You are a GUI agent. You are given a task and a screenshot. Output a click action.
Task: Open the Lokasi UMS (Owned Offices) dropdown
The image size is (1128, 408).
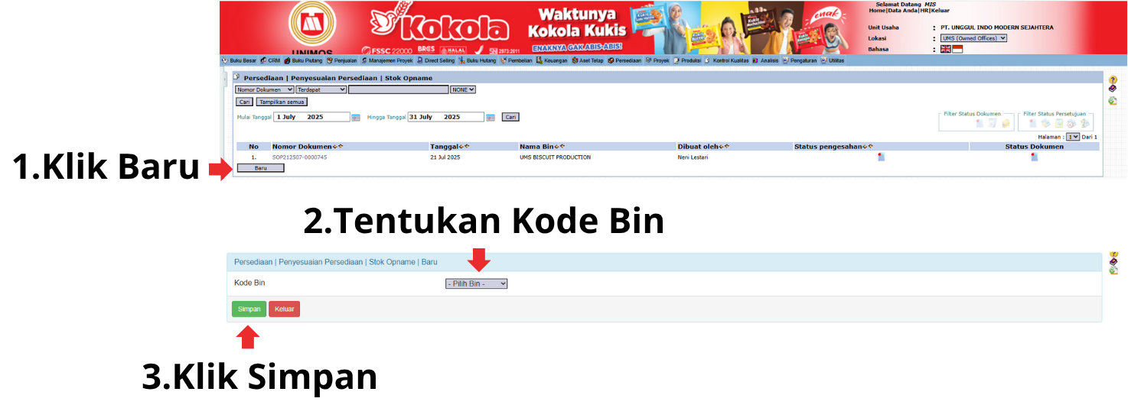[x=973, y=38]
